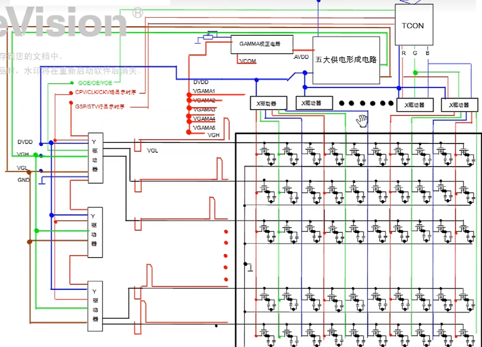Click the DVDD label left of the top Y驱动器

tap(25, 142)
